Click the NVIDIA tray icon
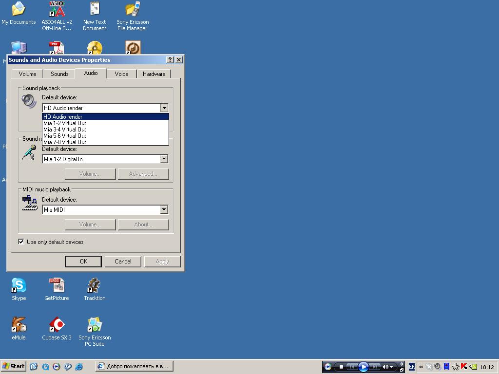 click(473, 367)
